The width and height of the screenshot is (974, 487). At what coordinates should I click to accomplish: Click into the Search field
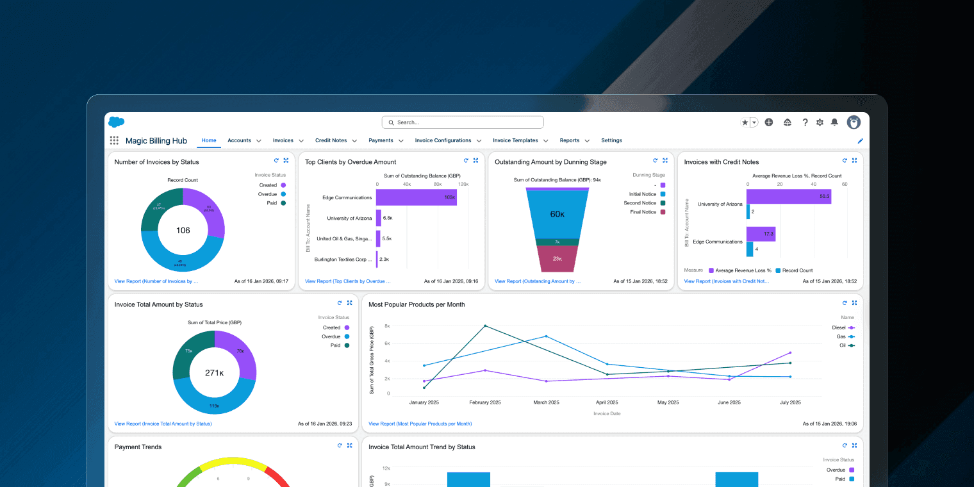[x=463, y=122]
